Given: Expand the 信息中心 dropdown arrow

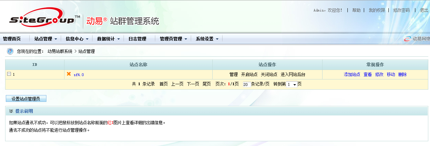Looking at the screenshot, I should (87, 39).
